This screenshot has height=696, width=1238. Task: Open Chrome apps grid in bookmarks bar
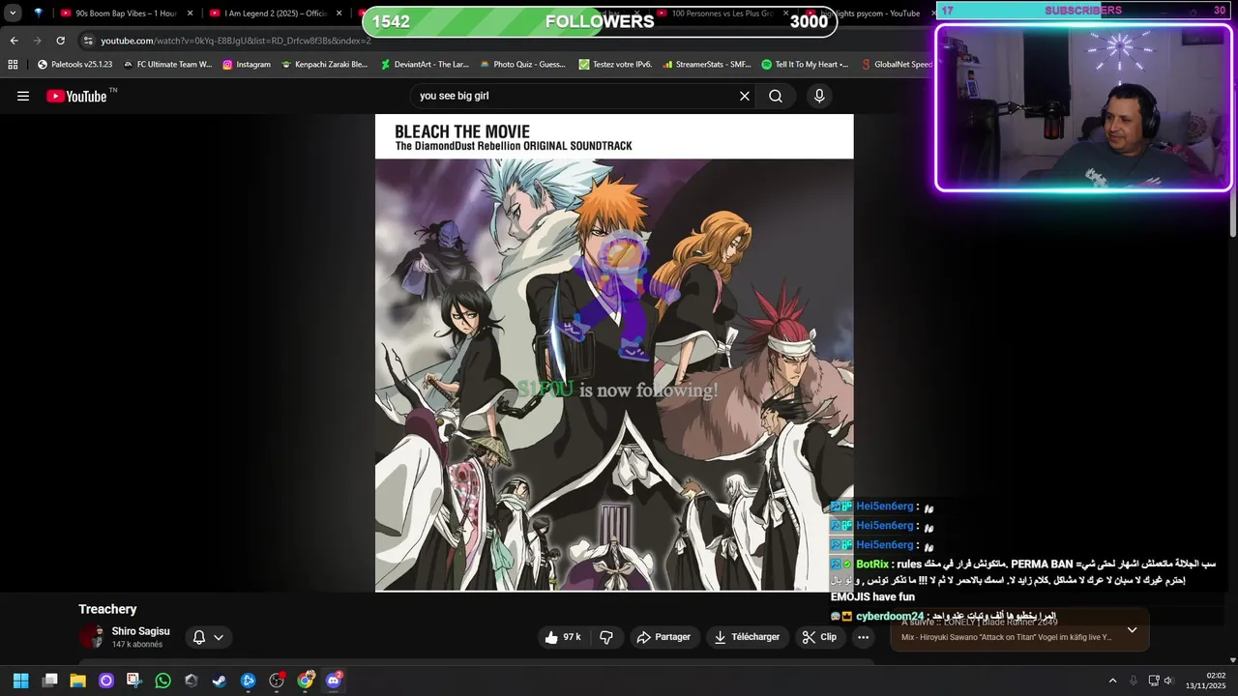[13, 65]
